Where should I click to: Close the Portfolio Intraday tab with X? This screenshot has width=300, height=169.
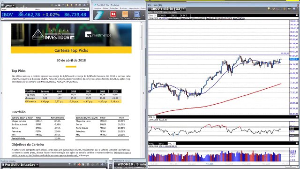click(37, 165)
